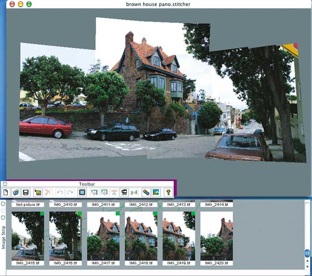Select the IMG_2419.tif thumbnail

pos(179,236)
